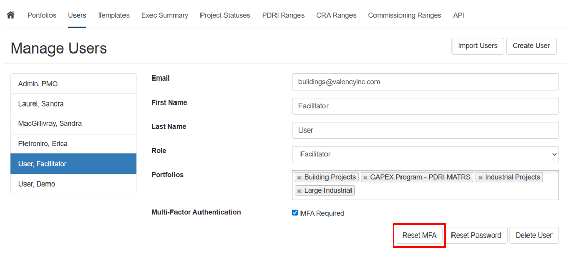Open the PDRI Ranges tab
The width and height of the screenshot is (577, 261).
[x=283, y=15]
